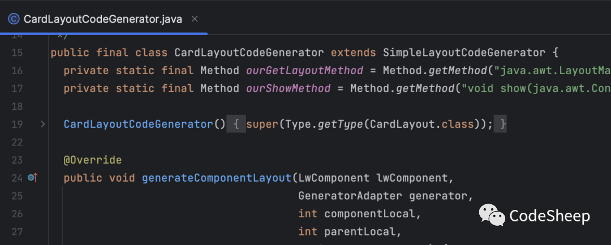Screen dimensions: 611x245
Task: Click the LwComponent parameter type
Action: click(334, 178)
